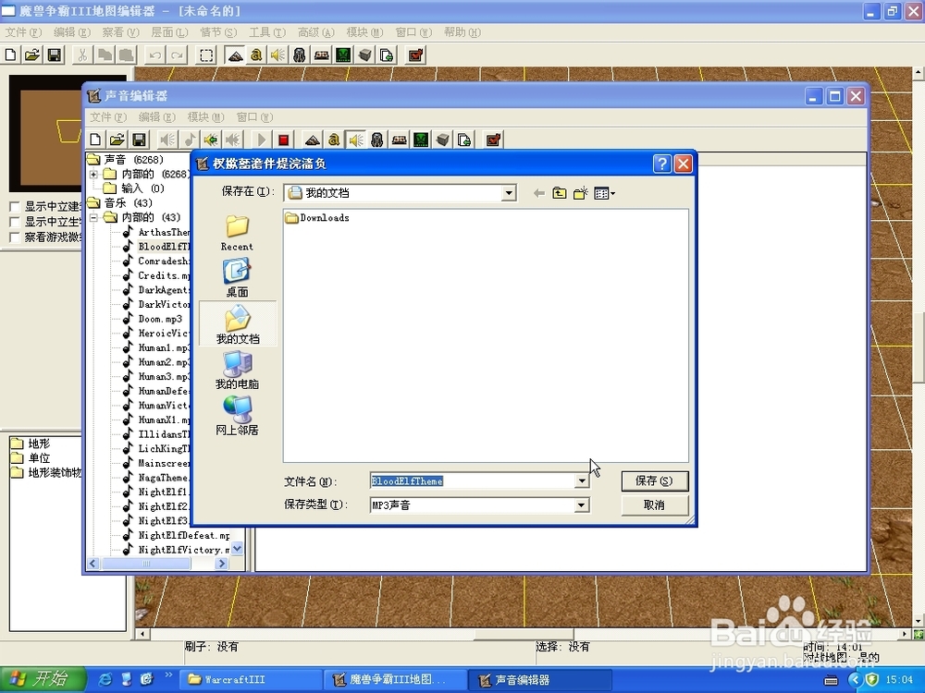Open AI editor green icon in main toolbar
Screen dimensions: 925x693
(x=343, y=55)
